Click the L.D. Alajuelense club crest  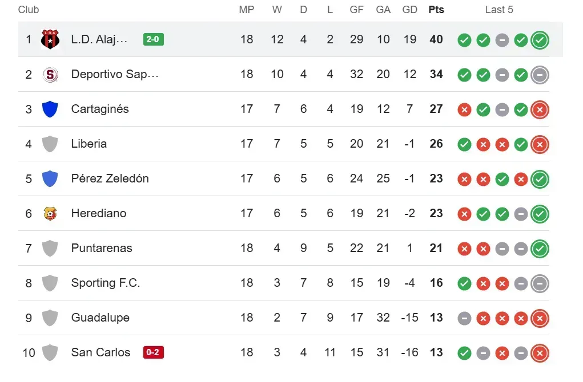click(x=50, y=39)
